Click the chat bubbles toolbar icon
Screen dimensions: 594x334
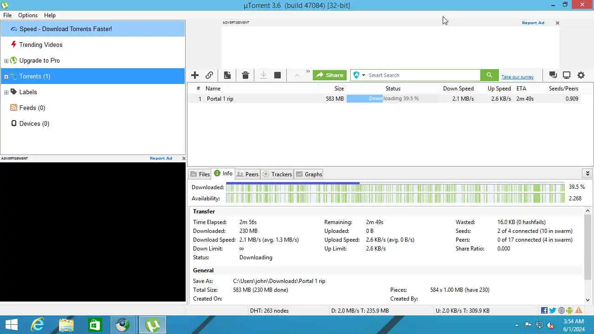point(553,75)
